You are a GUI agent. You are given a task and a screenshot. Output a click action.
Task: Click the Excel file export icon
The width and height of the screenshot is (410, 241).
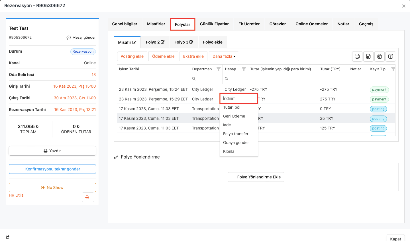tap(380, 56)
